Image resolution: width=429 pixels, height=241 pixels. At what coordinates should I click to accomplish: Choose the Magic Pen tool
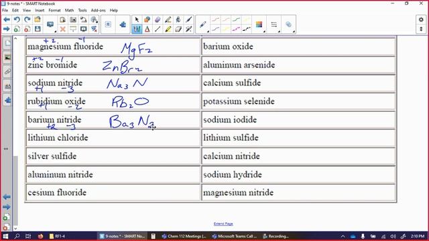click(188, 29)
